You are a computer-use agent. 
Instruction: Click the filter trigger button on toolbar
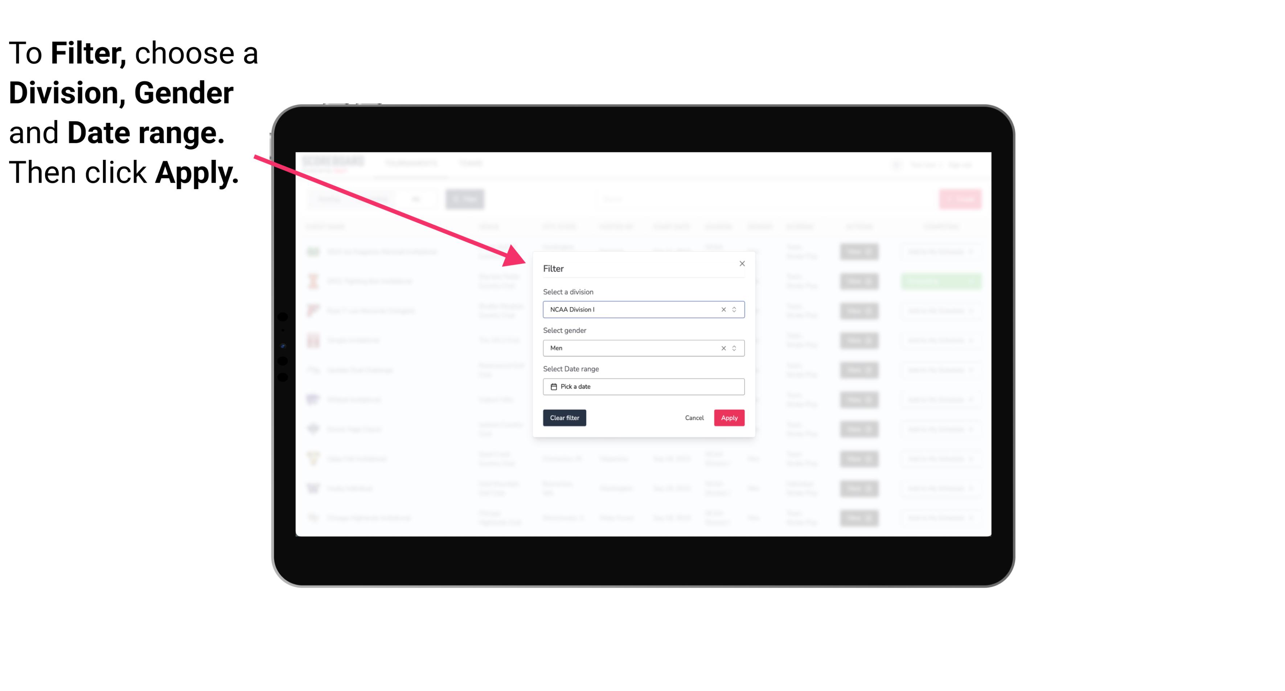[465, 198]
